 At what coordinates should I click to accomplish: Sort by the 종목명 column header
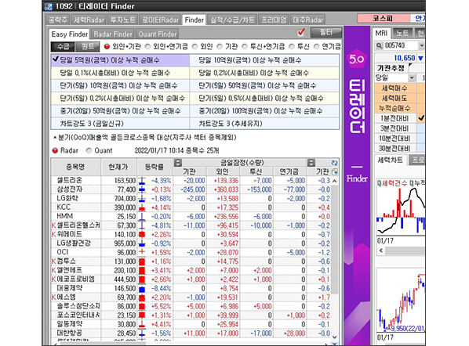coord(75,167)
